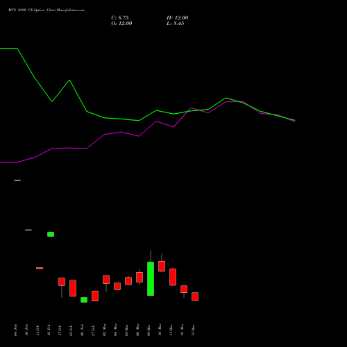This screenshot has width=347, height=347.
Task: Click the 10 Mar date label
Action: [160, 330]
